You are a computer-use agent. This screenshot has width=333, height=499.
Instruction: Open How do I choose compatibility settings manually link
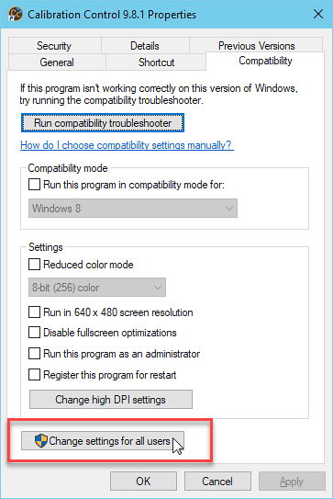(x=127, y=145)
